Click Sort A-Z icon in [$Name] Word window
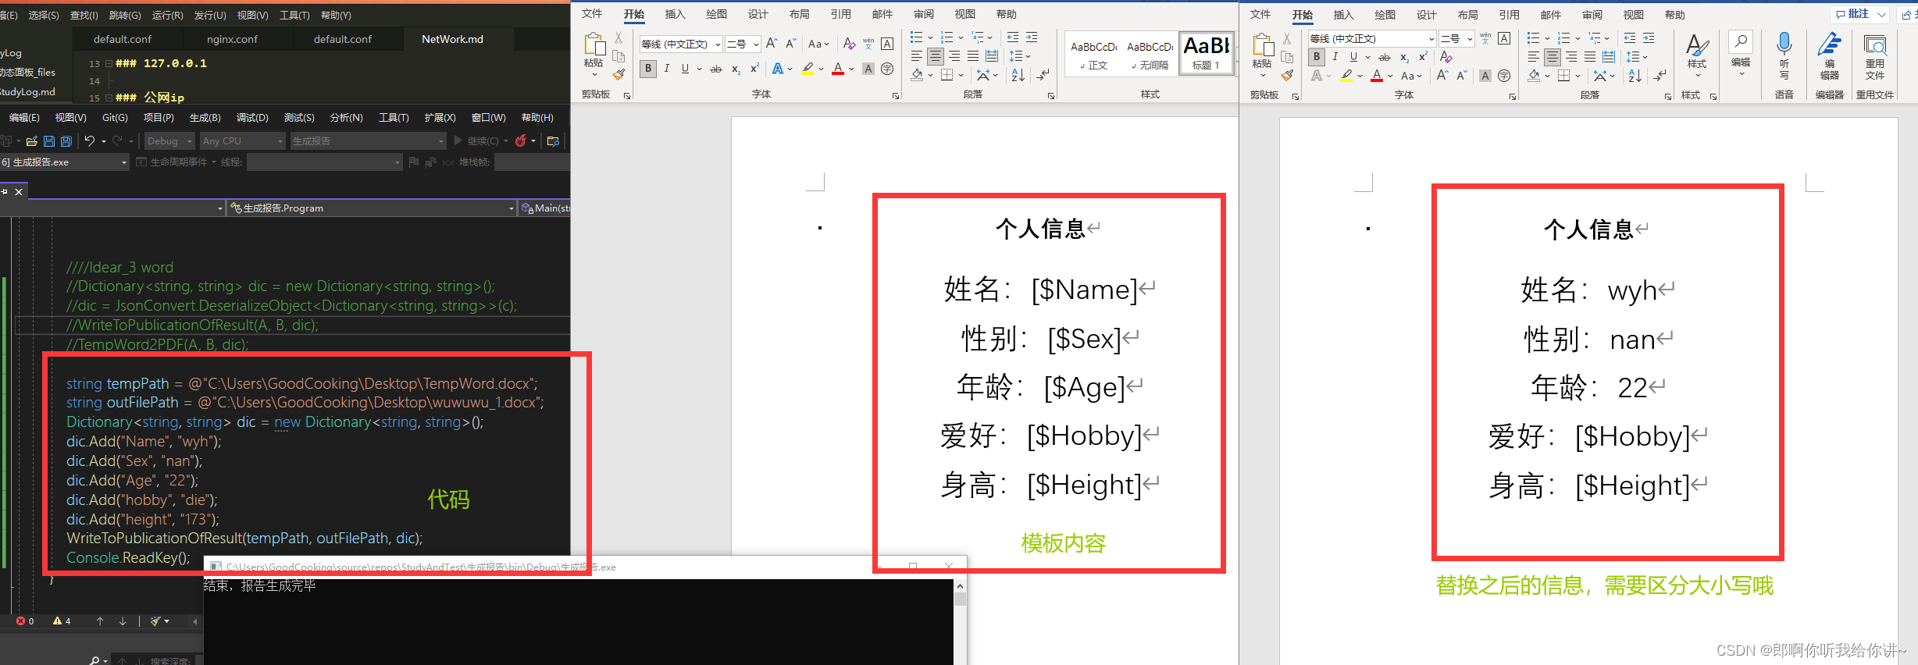 (x=1018, y=75)
